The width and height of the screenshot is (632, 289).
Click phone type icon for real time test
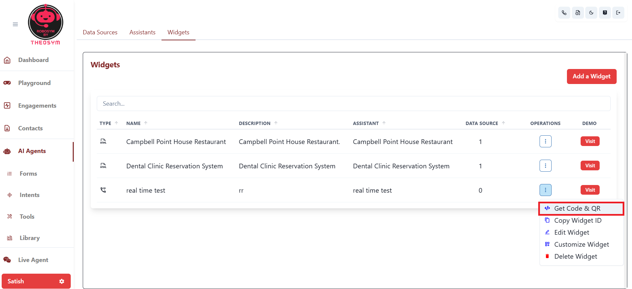tap(103, 190)
